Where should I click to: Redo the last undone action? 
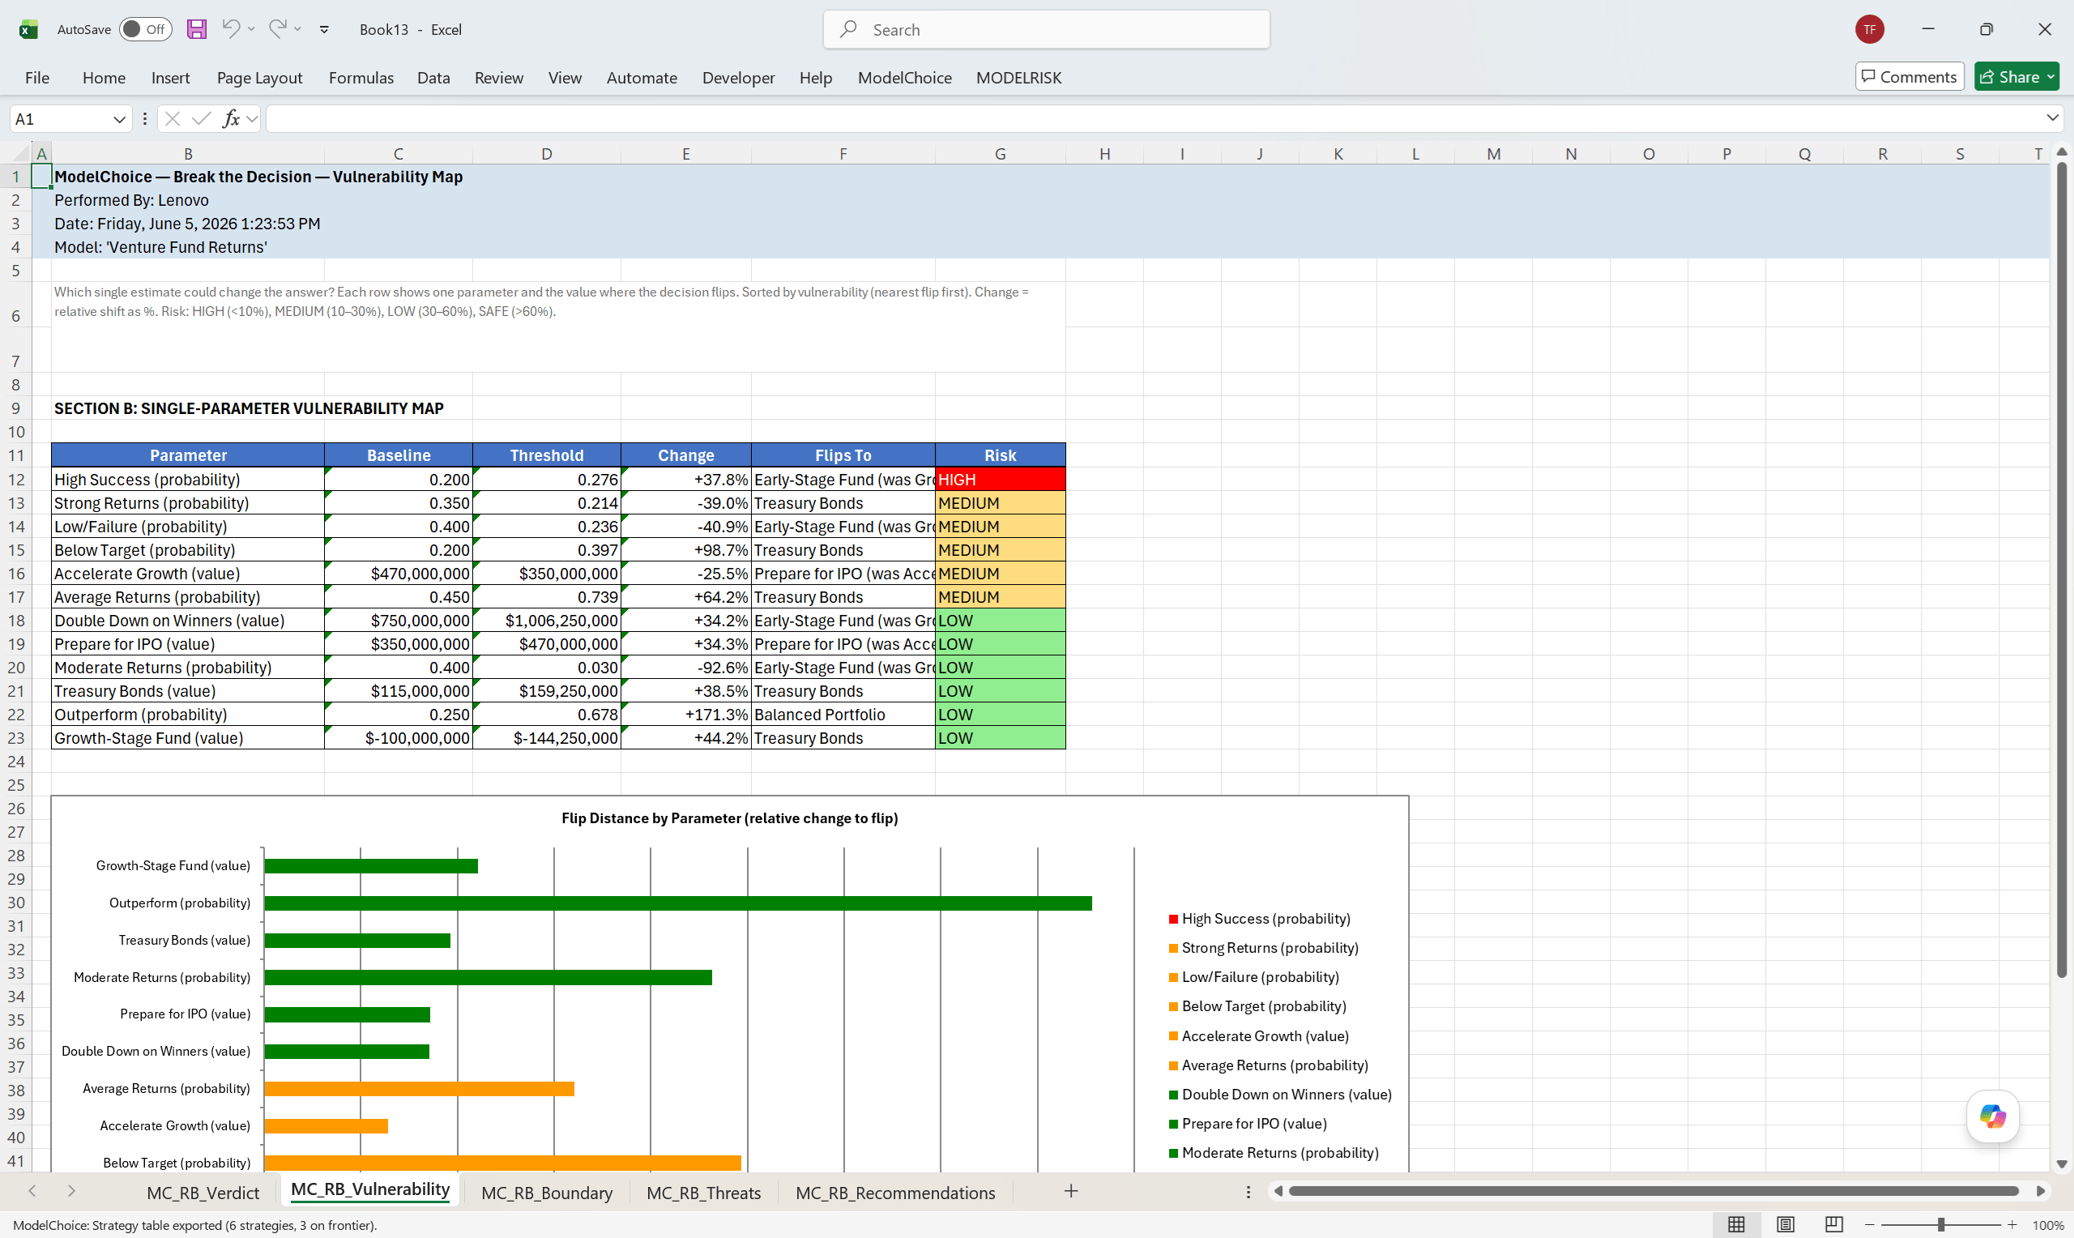278,28
